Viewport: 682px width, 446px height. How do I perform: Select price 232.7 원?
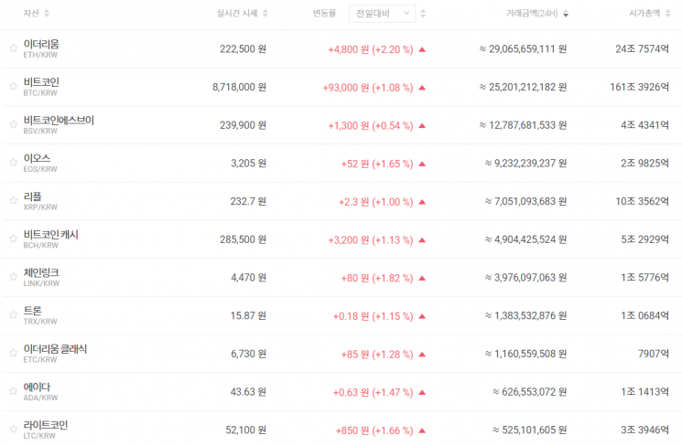248,201
